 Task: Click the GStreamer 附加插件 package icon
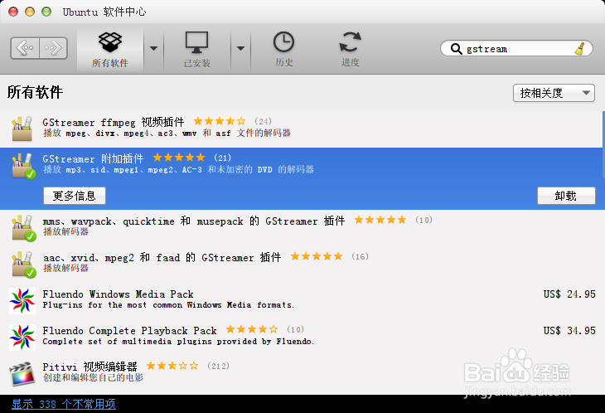[x=23, y=166]
